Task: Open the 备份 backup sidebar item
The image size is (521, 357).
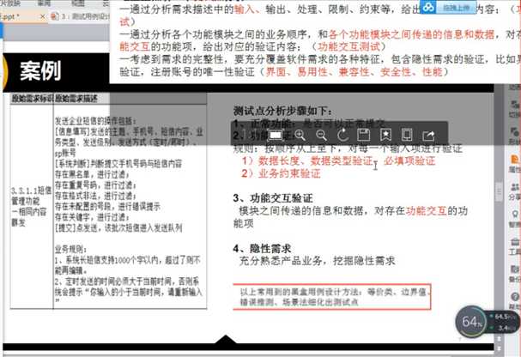Action: click(x=515, y=275)
